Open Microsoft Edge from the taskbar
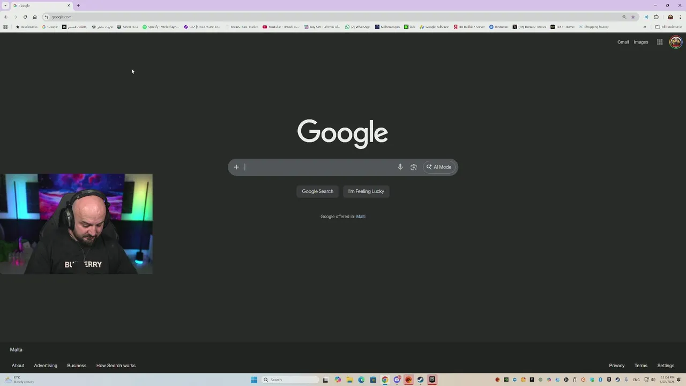686x386 pixels. (361, 380)
